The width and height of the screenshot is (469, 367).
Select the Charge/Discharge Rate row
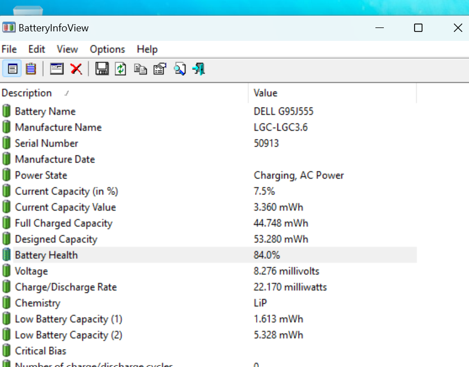(208, 286)
